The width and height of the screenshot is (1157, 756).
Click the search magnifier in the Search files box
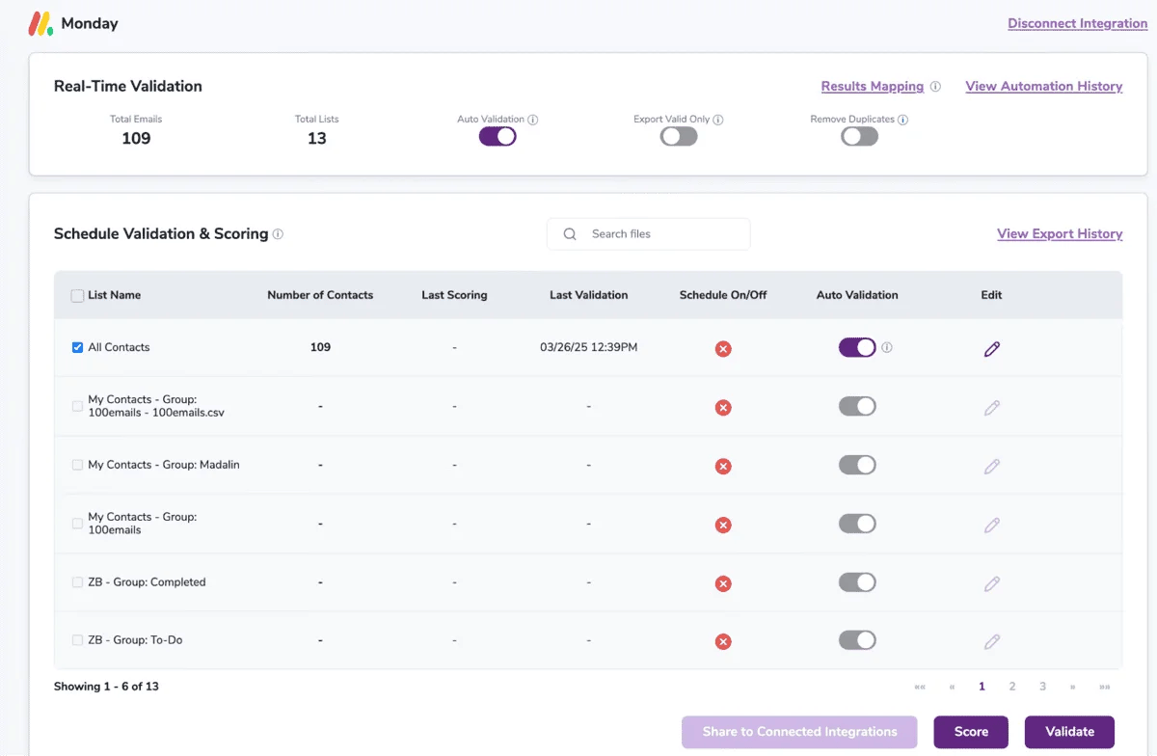[x=570, y=233]
